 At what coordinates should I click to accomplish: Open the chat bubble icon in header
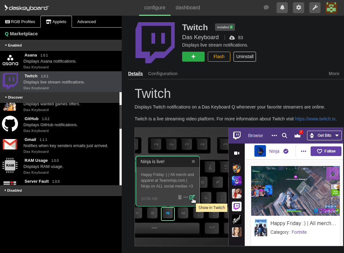[266, 8]
